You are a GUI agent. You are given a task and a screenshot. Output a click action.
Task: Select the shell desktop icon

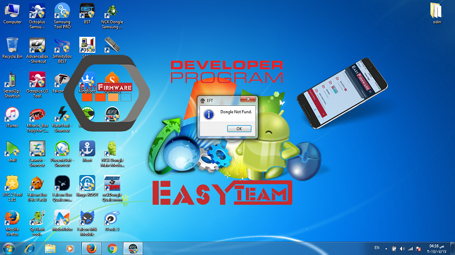click(12, 152)
